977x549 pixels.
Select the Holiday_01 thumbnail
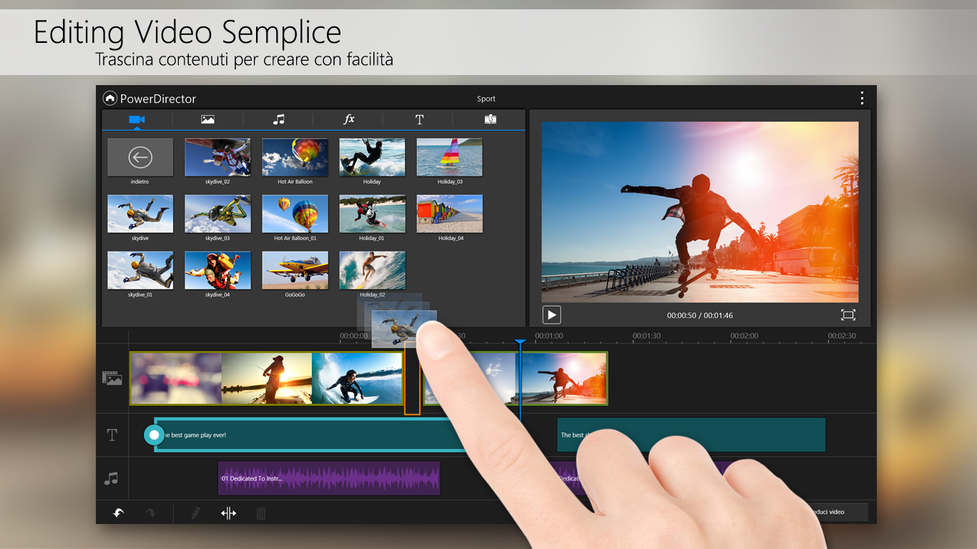tap(372, 214)
